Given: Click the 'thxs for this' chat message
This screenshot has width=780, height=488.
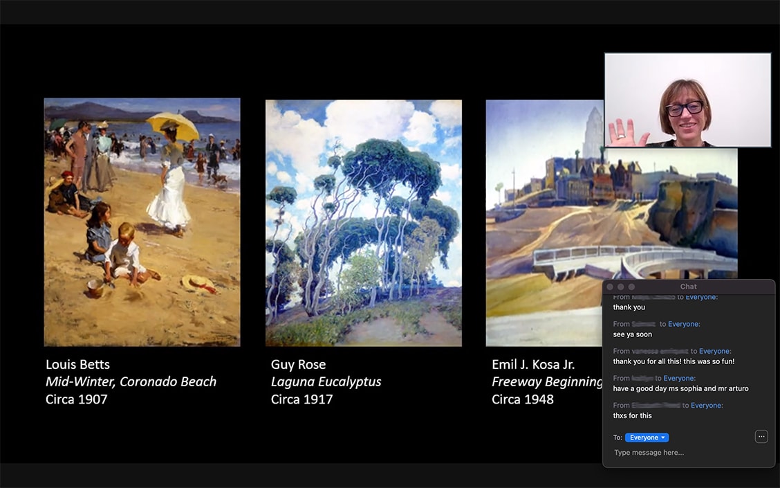Looking at the screenshot, I should (x=632, y=415).
